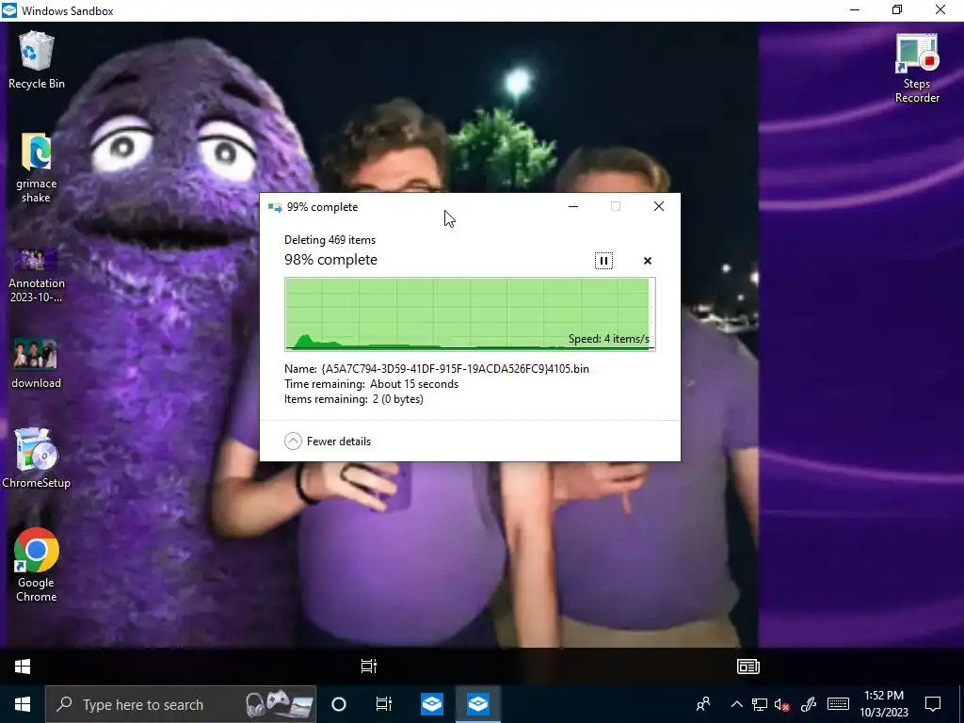Click the green deletion progress graph
Image resolution: width=964 pixels, height=723 pixels.
(470, 314)
